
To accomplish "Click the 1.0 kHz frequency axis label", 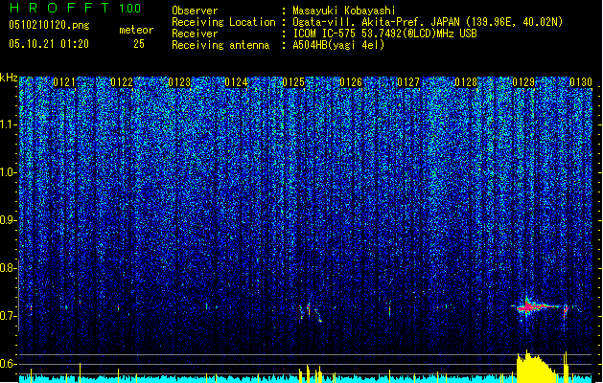I will click(x=8, y=172).
